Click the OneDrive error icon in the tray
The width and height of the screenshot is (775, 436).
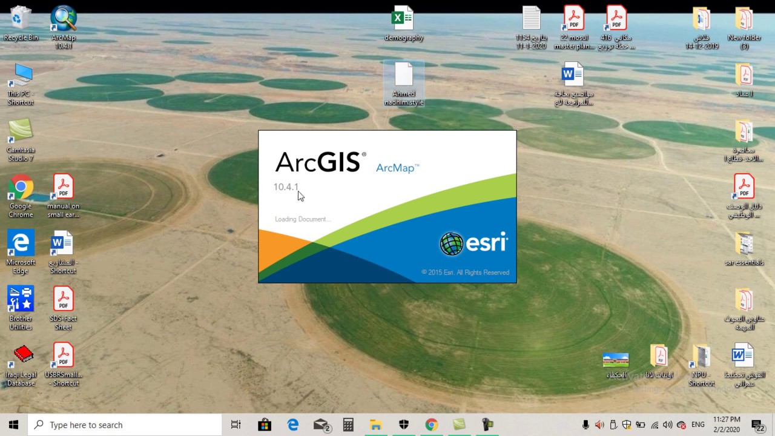(681, 424)
